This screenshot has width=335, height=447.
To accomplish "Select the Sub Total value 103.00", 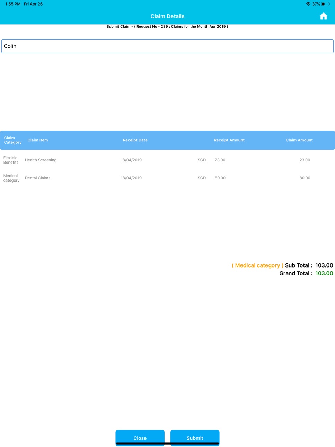I will pyautogui.click(x=324, y=265).
